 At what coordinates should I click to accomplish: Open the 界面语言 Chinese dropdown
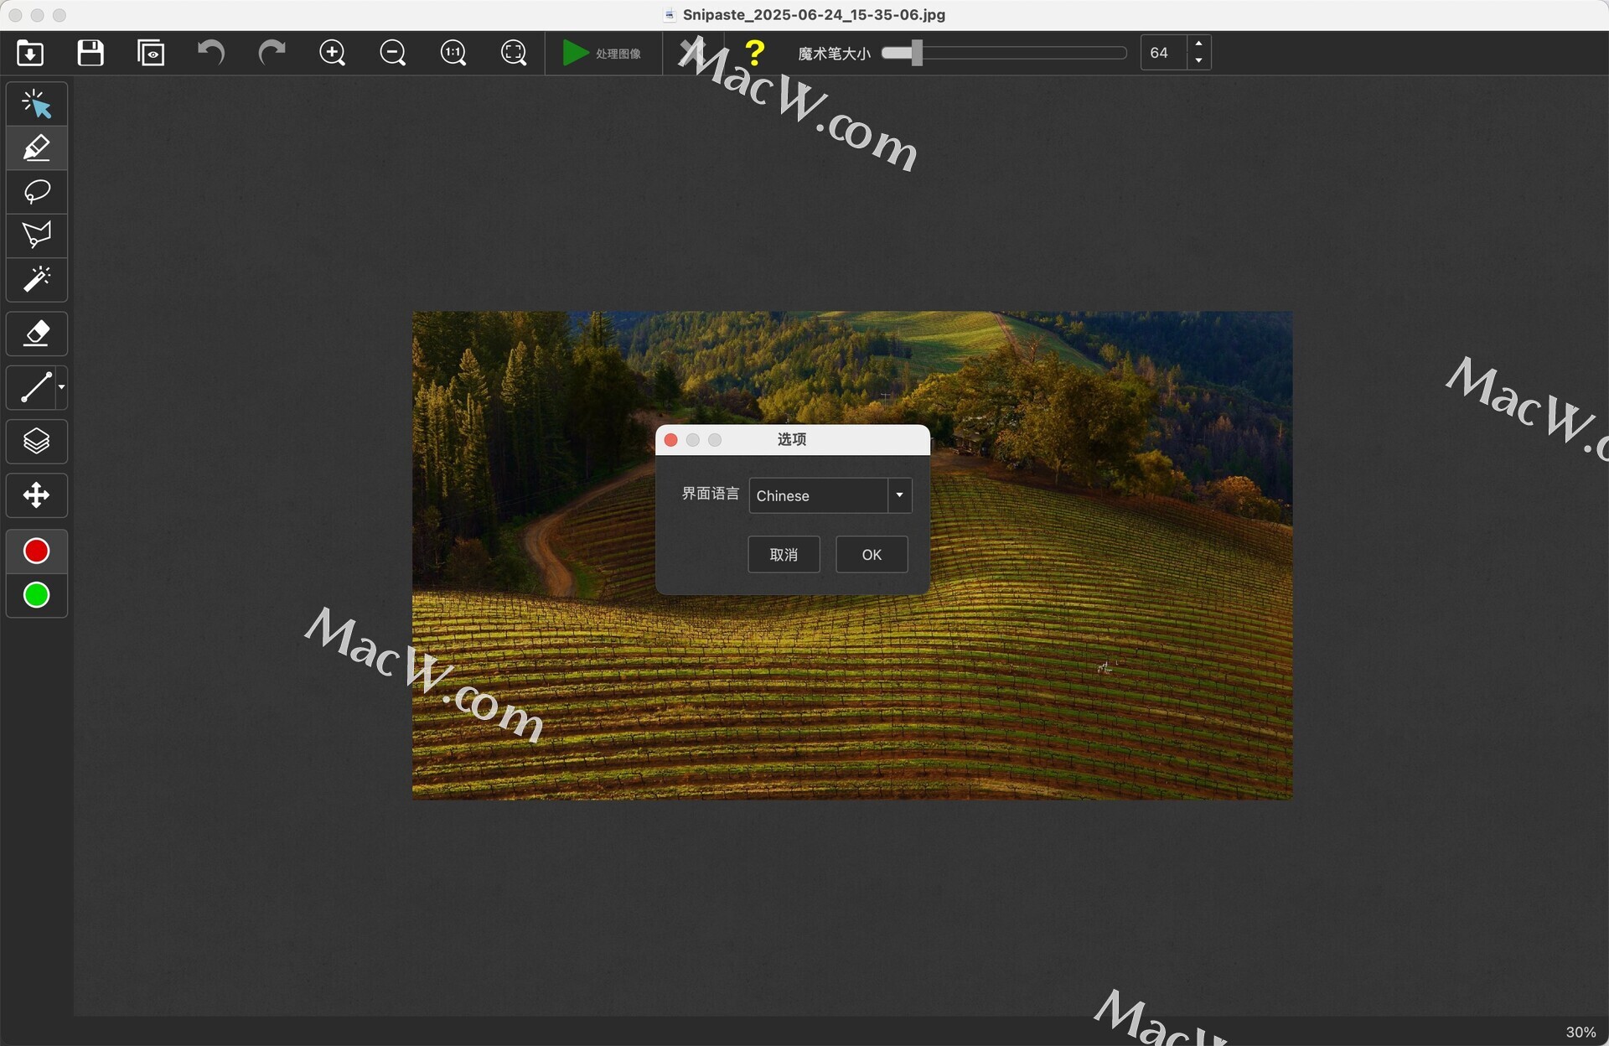(830, 495)
